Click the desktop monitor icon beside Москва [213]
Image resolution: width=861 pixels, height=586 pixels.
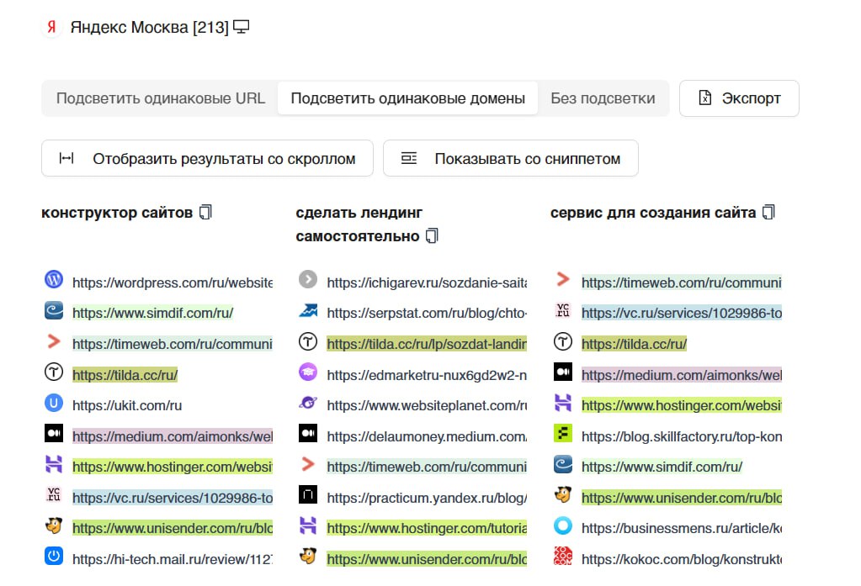tap(241, 27)
